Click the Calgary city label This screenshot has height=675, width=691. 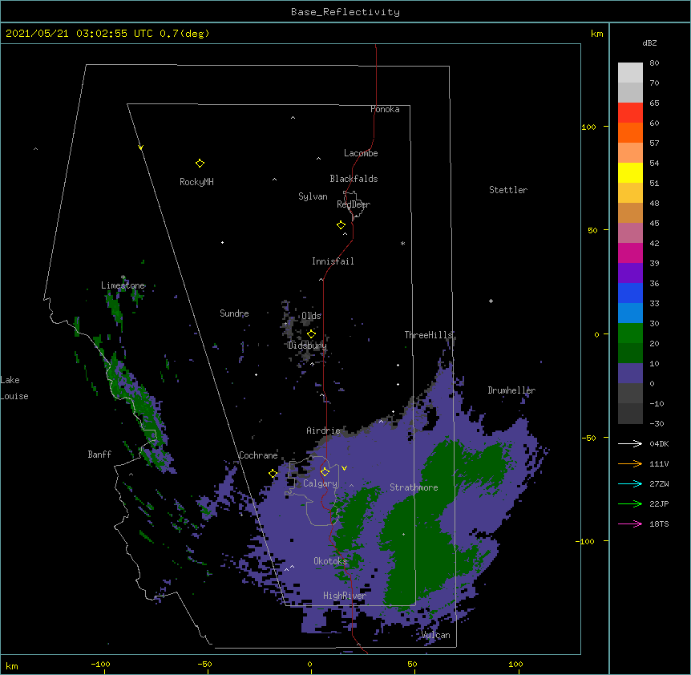321,483
